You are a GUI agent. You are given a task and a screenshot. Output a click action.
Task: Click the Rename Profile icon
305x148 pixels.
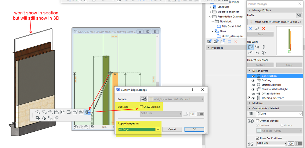[257, 29]
